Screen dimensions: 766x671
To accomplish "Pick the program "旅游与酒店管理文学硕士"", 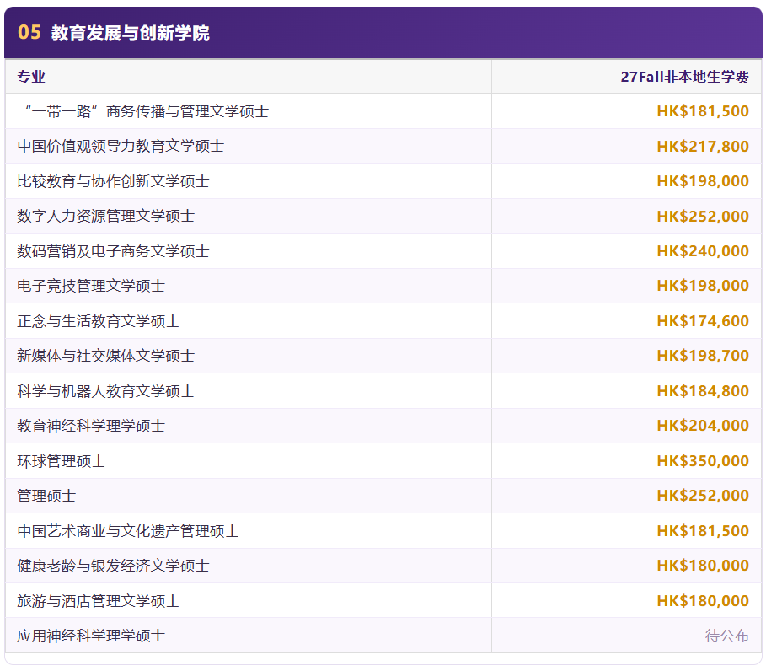I will 99,601.
